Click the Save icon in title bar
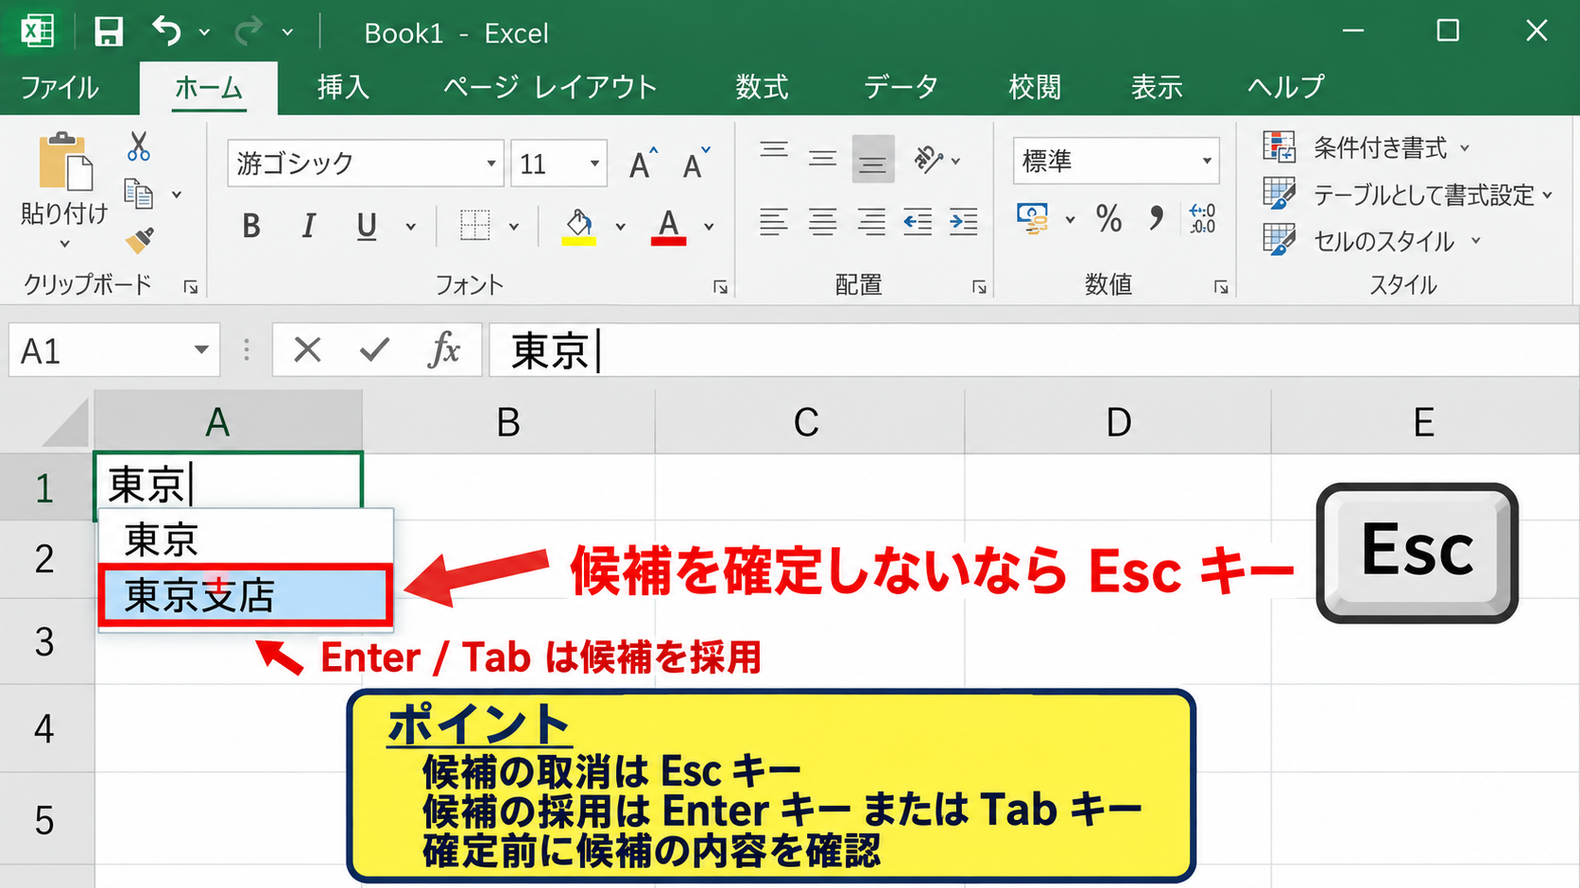The width and height of the screenshot is (1580, 888). (109, 32)
